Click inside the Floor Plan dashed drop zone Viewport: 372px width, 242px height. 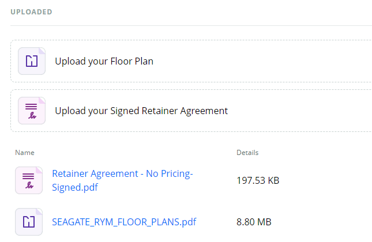[191, 61]
